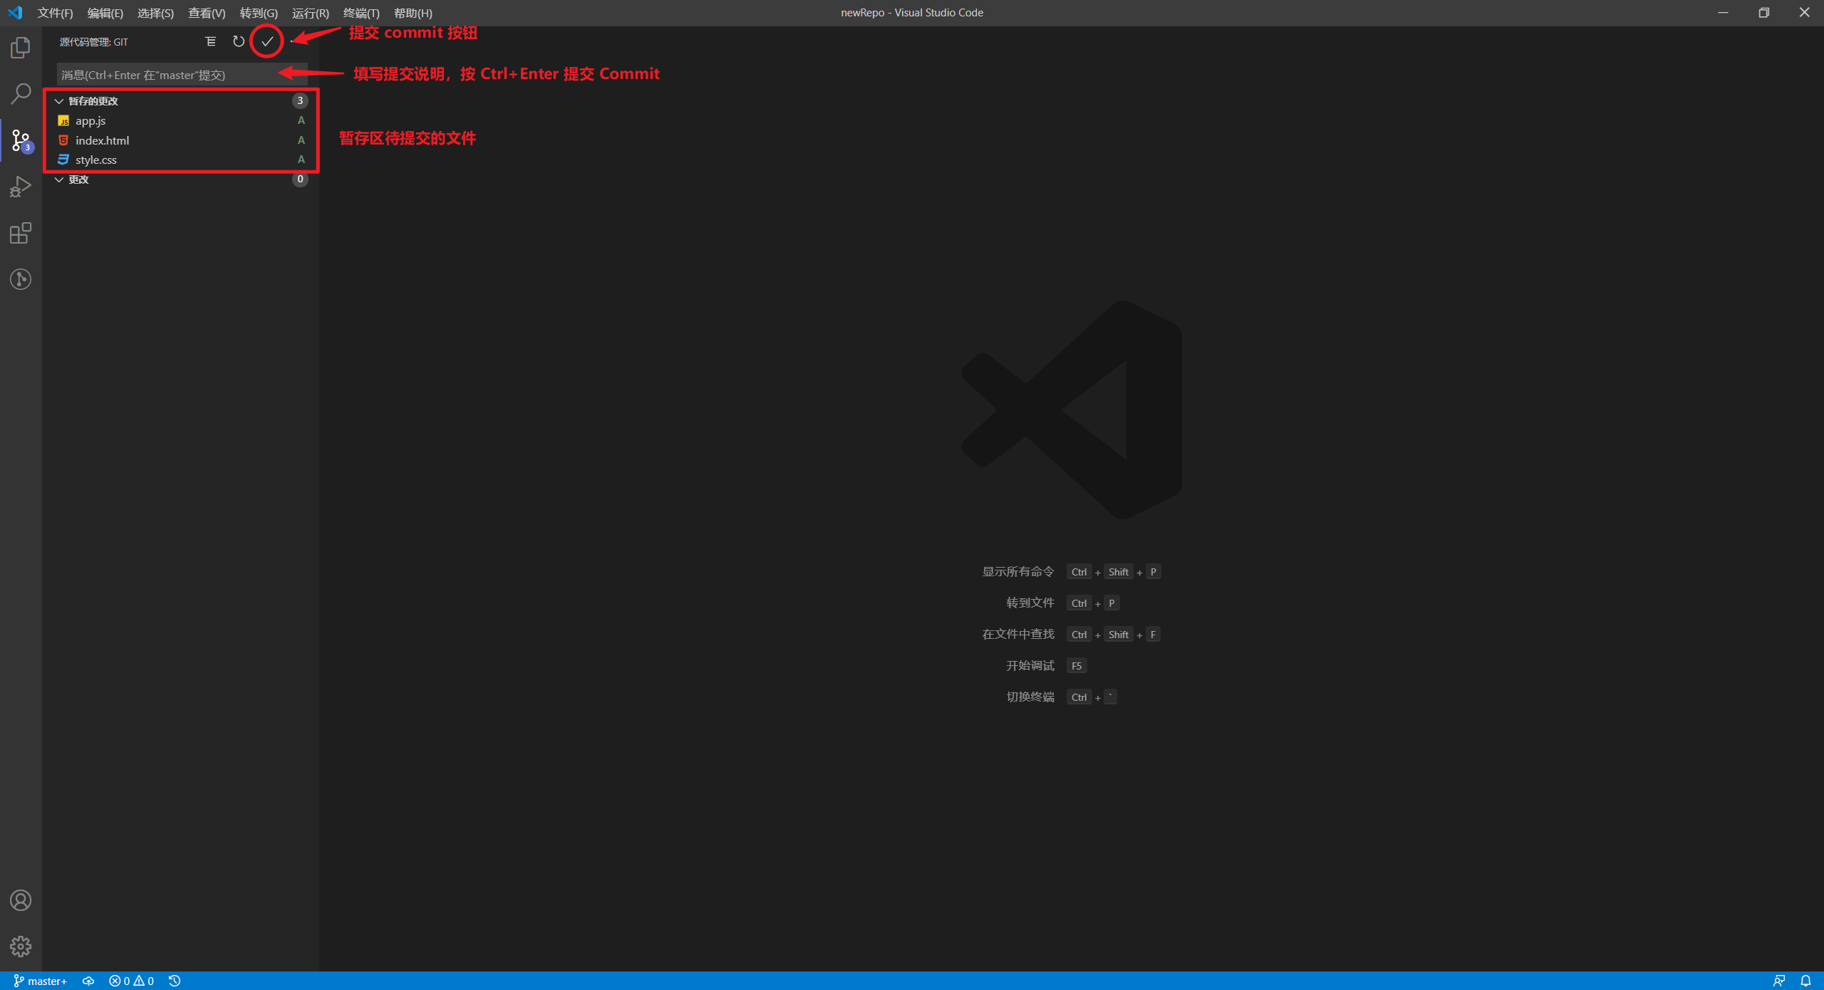Open the 运行(R) menu
The width and height of the screenshot is (1824, 990).
point(310,13)
